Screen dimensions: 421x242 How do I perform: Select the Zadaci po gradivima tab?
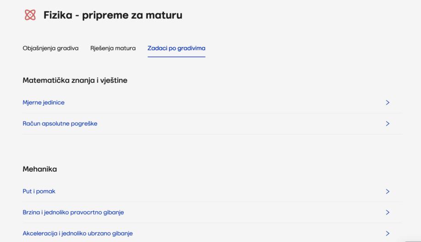[176, 48]
